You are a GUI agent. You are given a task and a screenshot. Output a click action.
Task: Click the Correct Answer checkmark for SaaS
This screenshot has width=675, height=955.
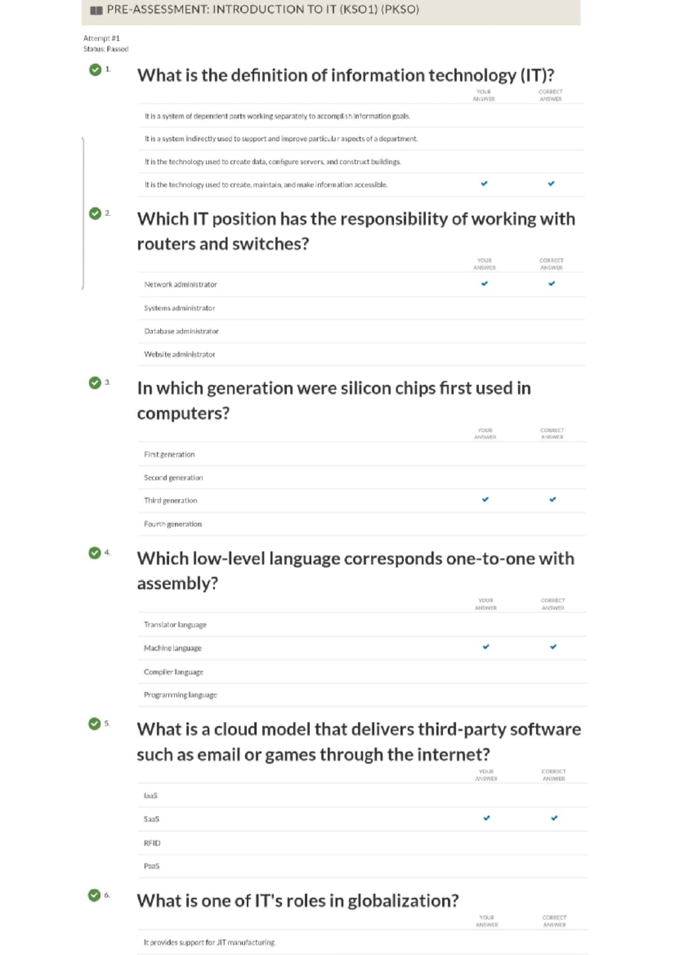click(554, 818)
